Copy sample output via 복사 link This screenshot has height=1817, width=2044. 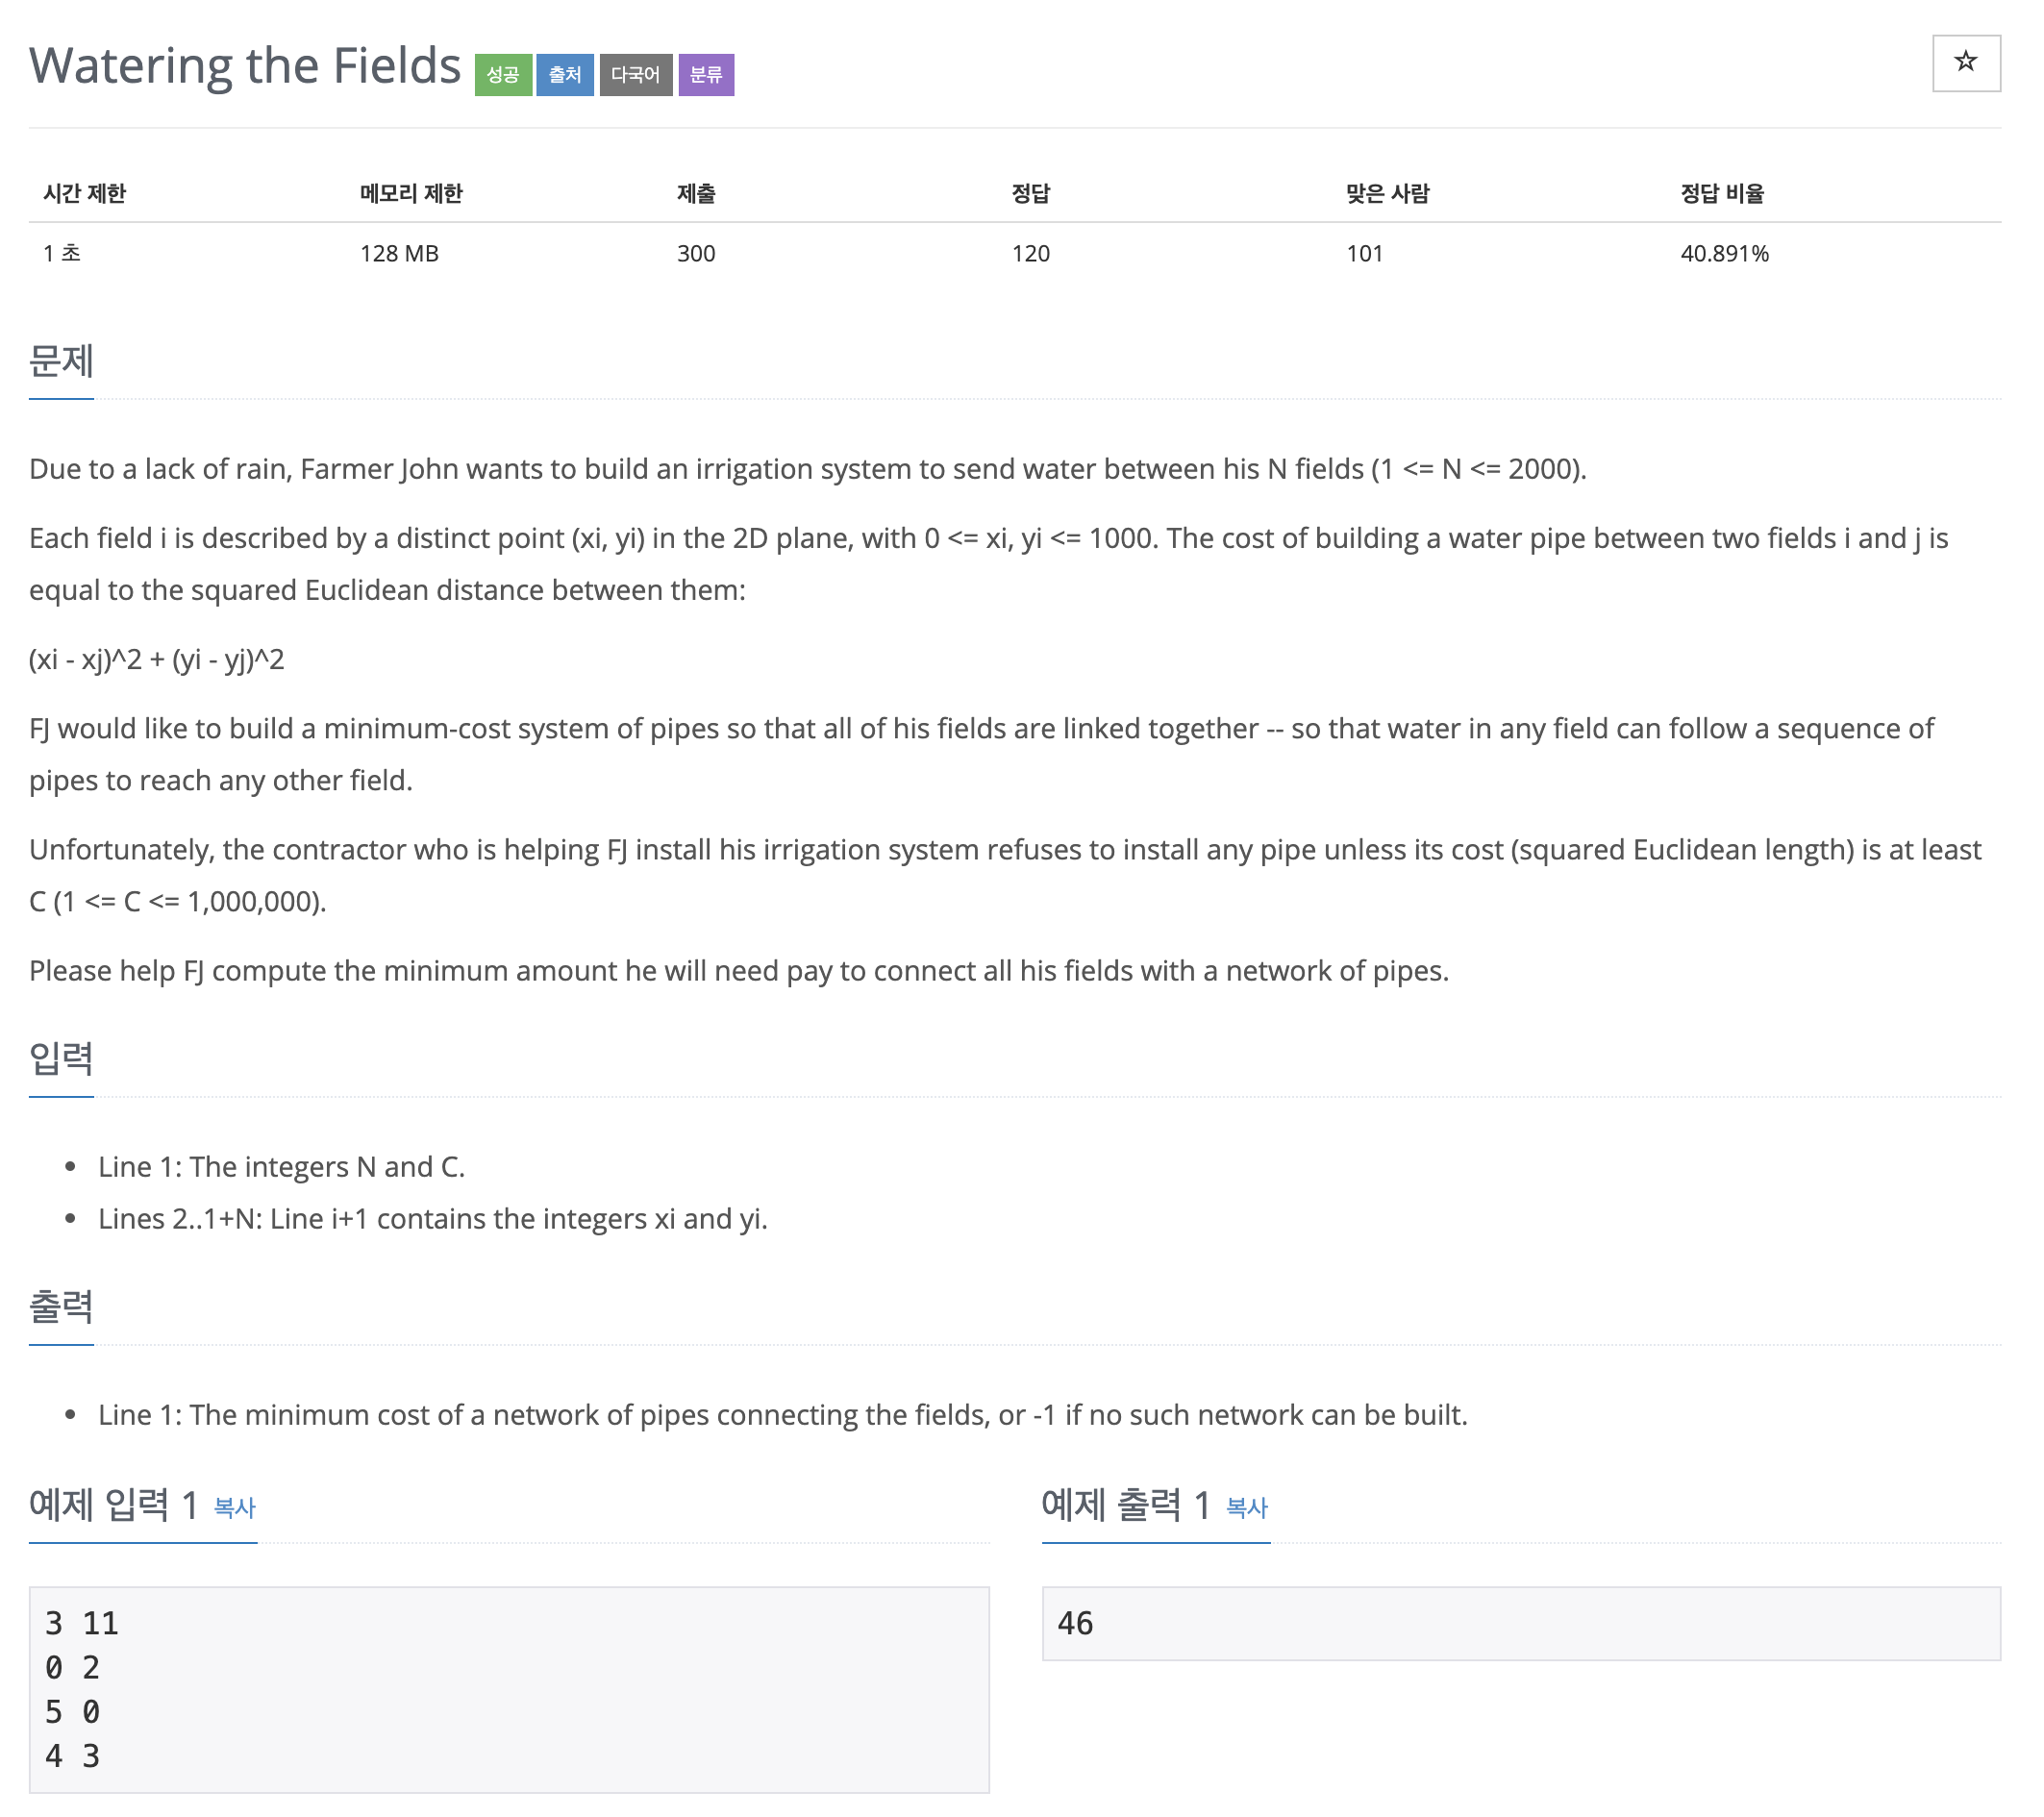pyautogui.click(x=1247, y=1507)
